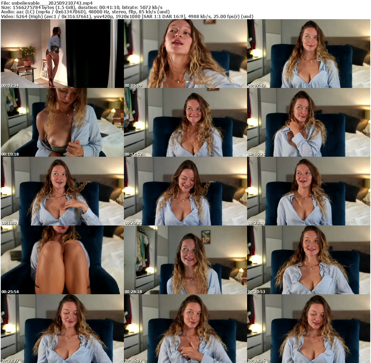This screenshot has width=371, height=363.
Task: Click the last thumbnail at 00:38:36
Action: pyautogui.click(x=309, y=329)
